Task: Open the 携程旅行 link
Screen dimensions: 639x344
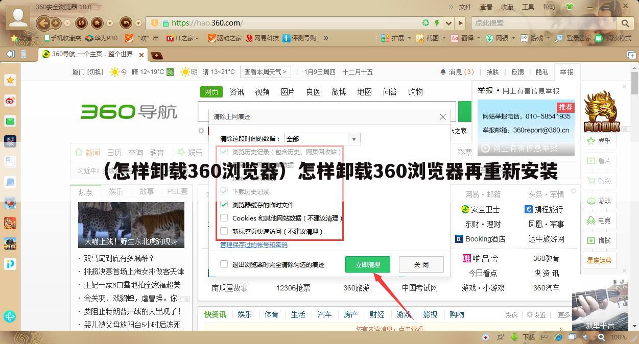Action: (544, 209)
